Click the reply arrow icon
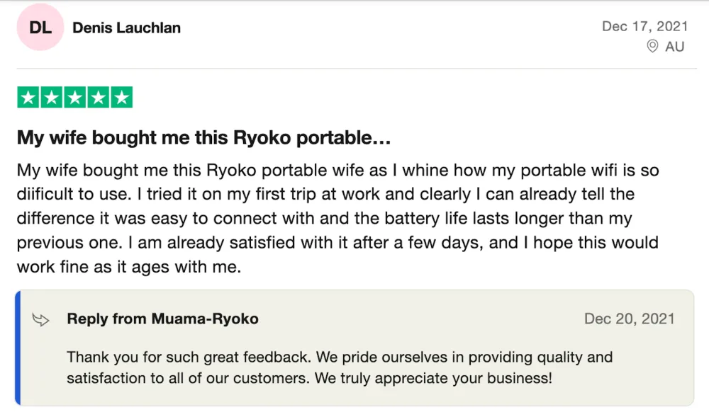Image resolution: width=709 pixels, height=412 pixels. (41, 319)
